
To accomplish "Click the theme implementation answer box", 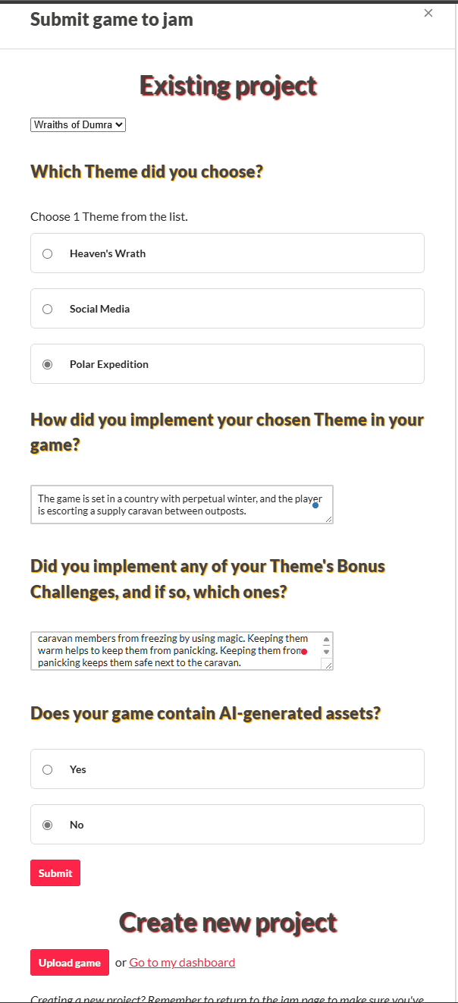I will coord(174,504).
